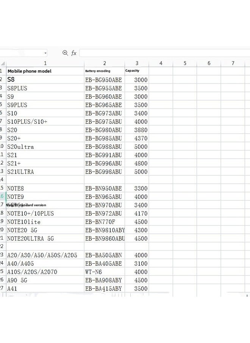Click the WT-N6 battery cell

coord(105,272)
